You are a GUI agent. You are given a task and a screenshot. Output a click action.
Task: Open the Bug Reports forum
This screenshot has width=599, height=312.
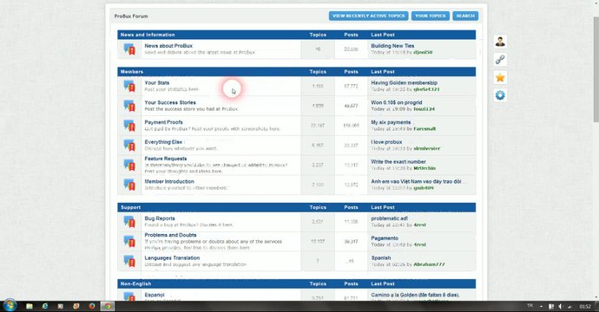(x=160, y=218)
